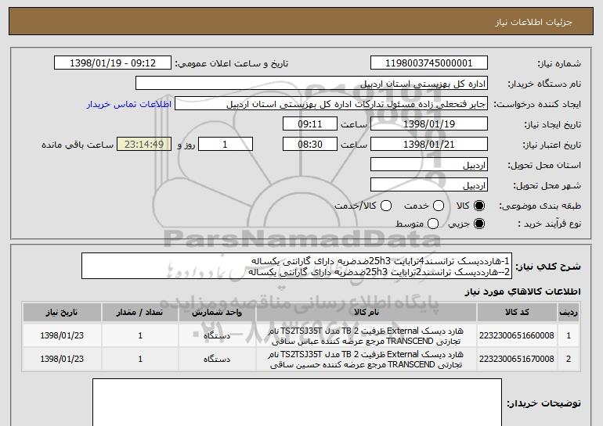Click the delivery province field اردبیل

pyautogui.click(x=429, y=165)
